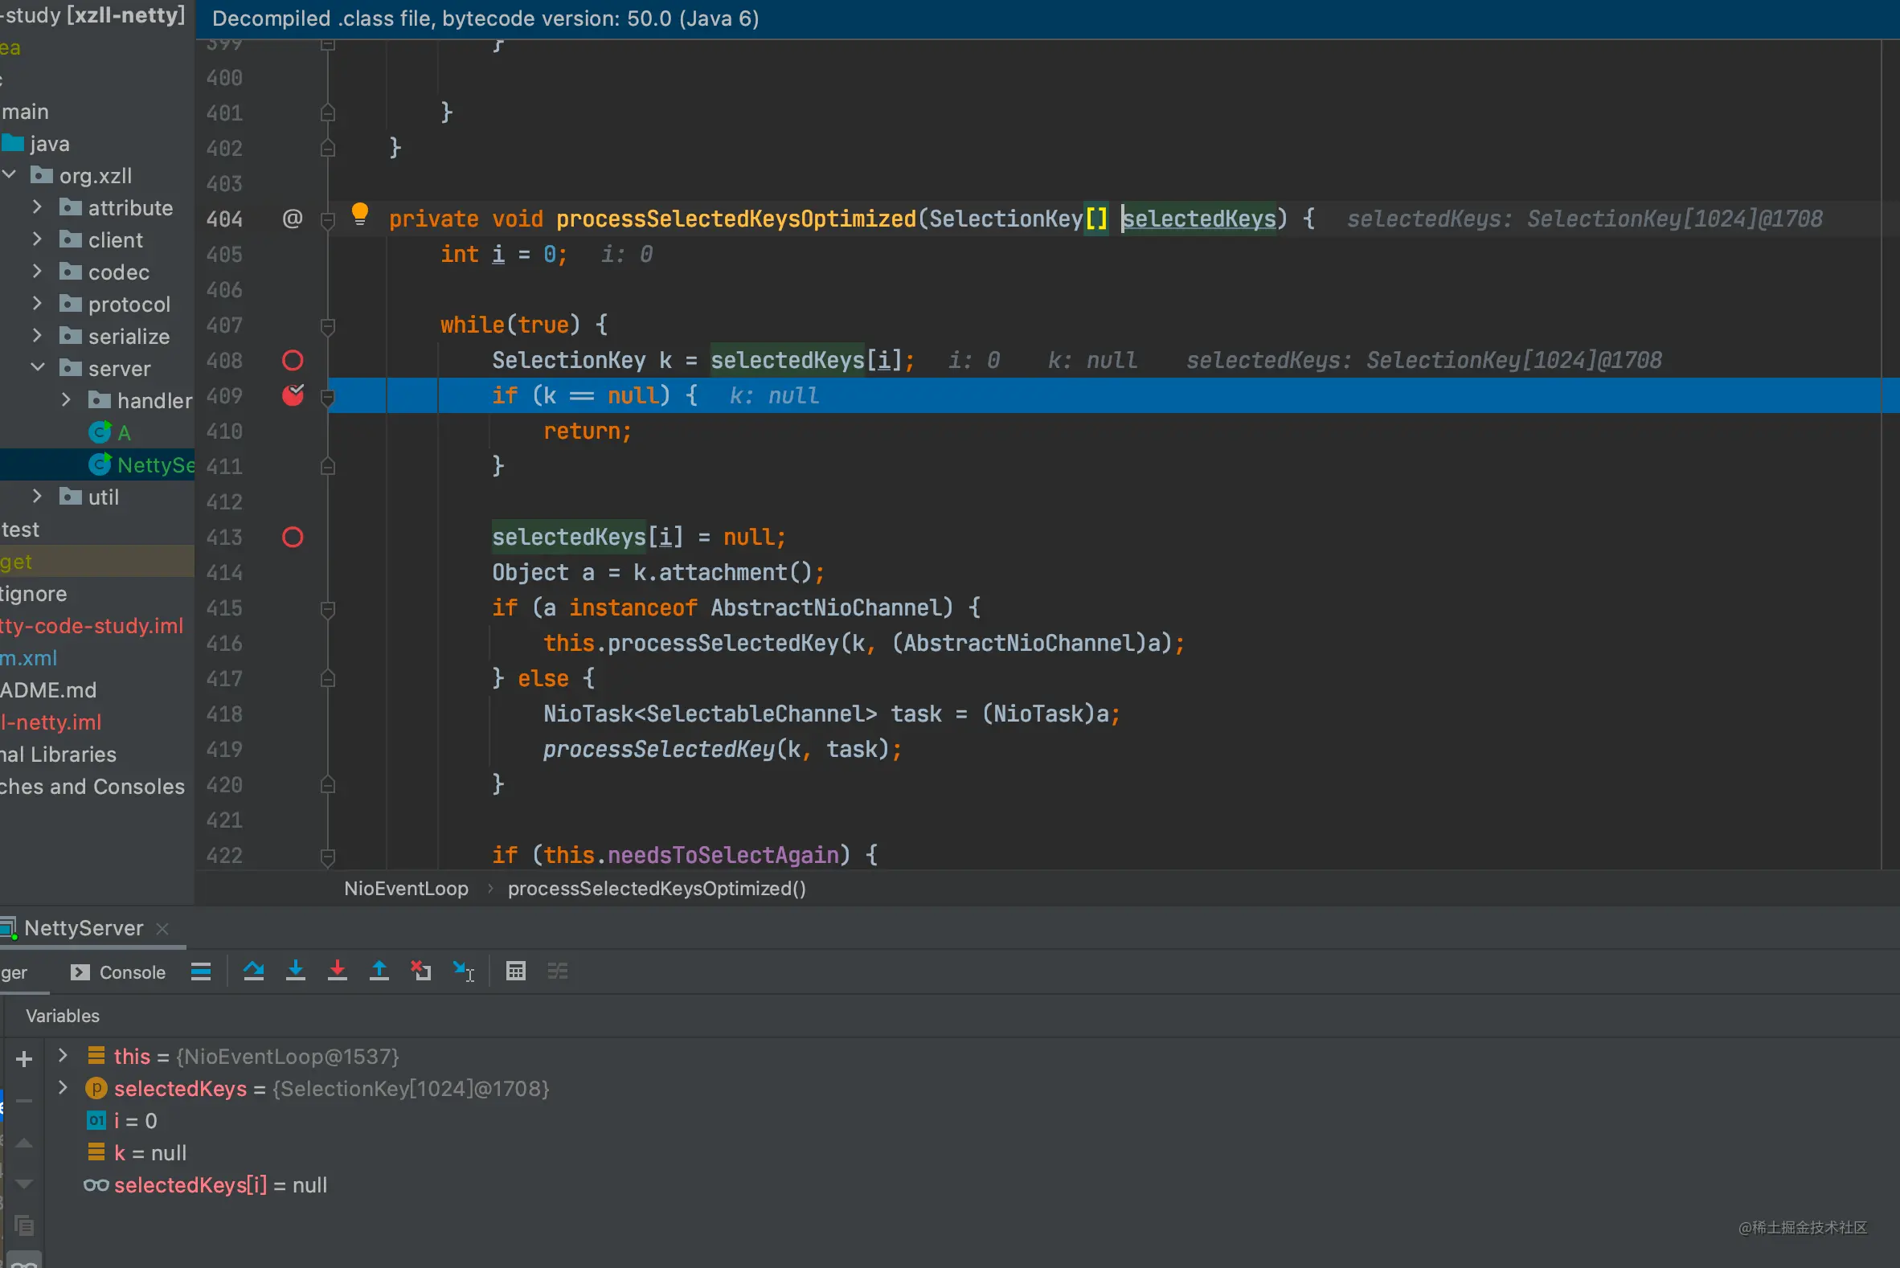1900x1268 pixels.
Task: Select the NettyServer debug session tab
Action: [x=84, y=927]
